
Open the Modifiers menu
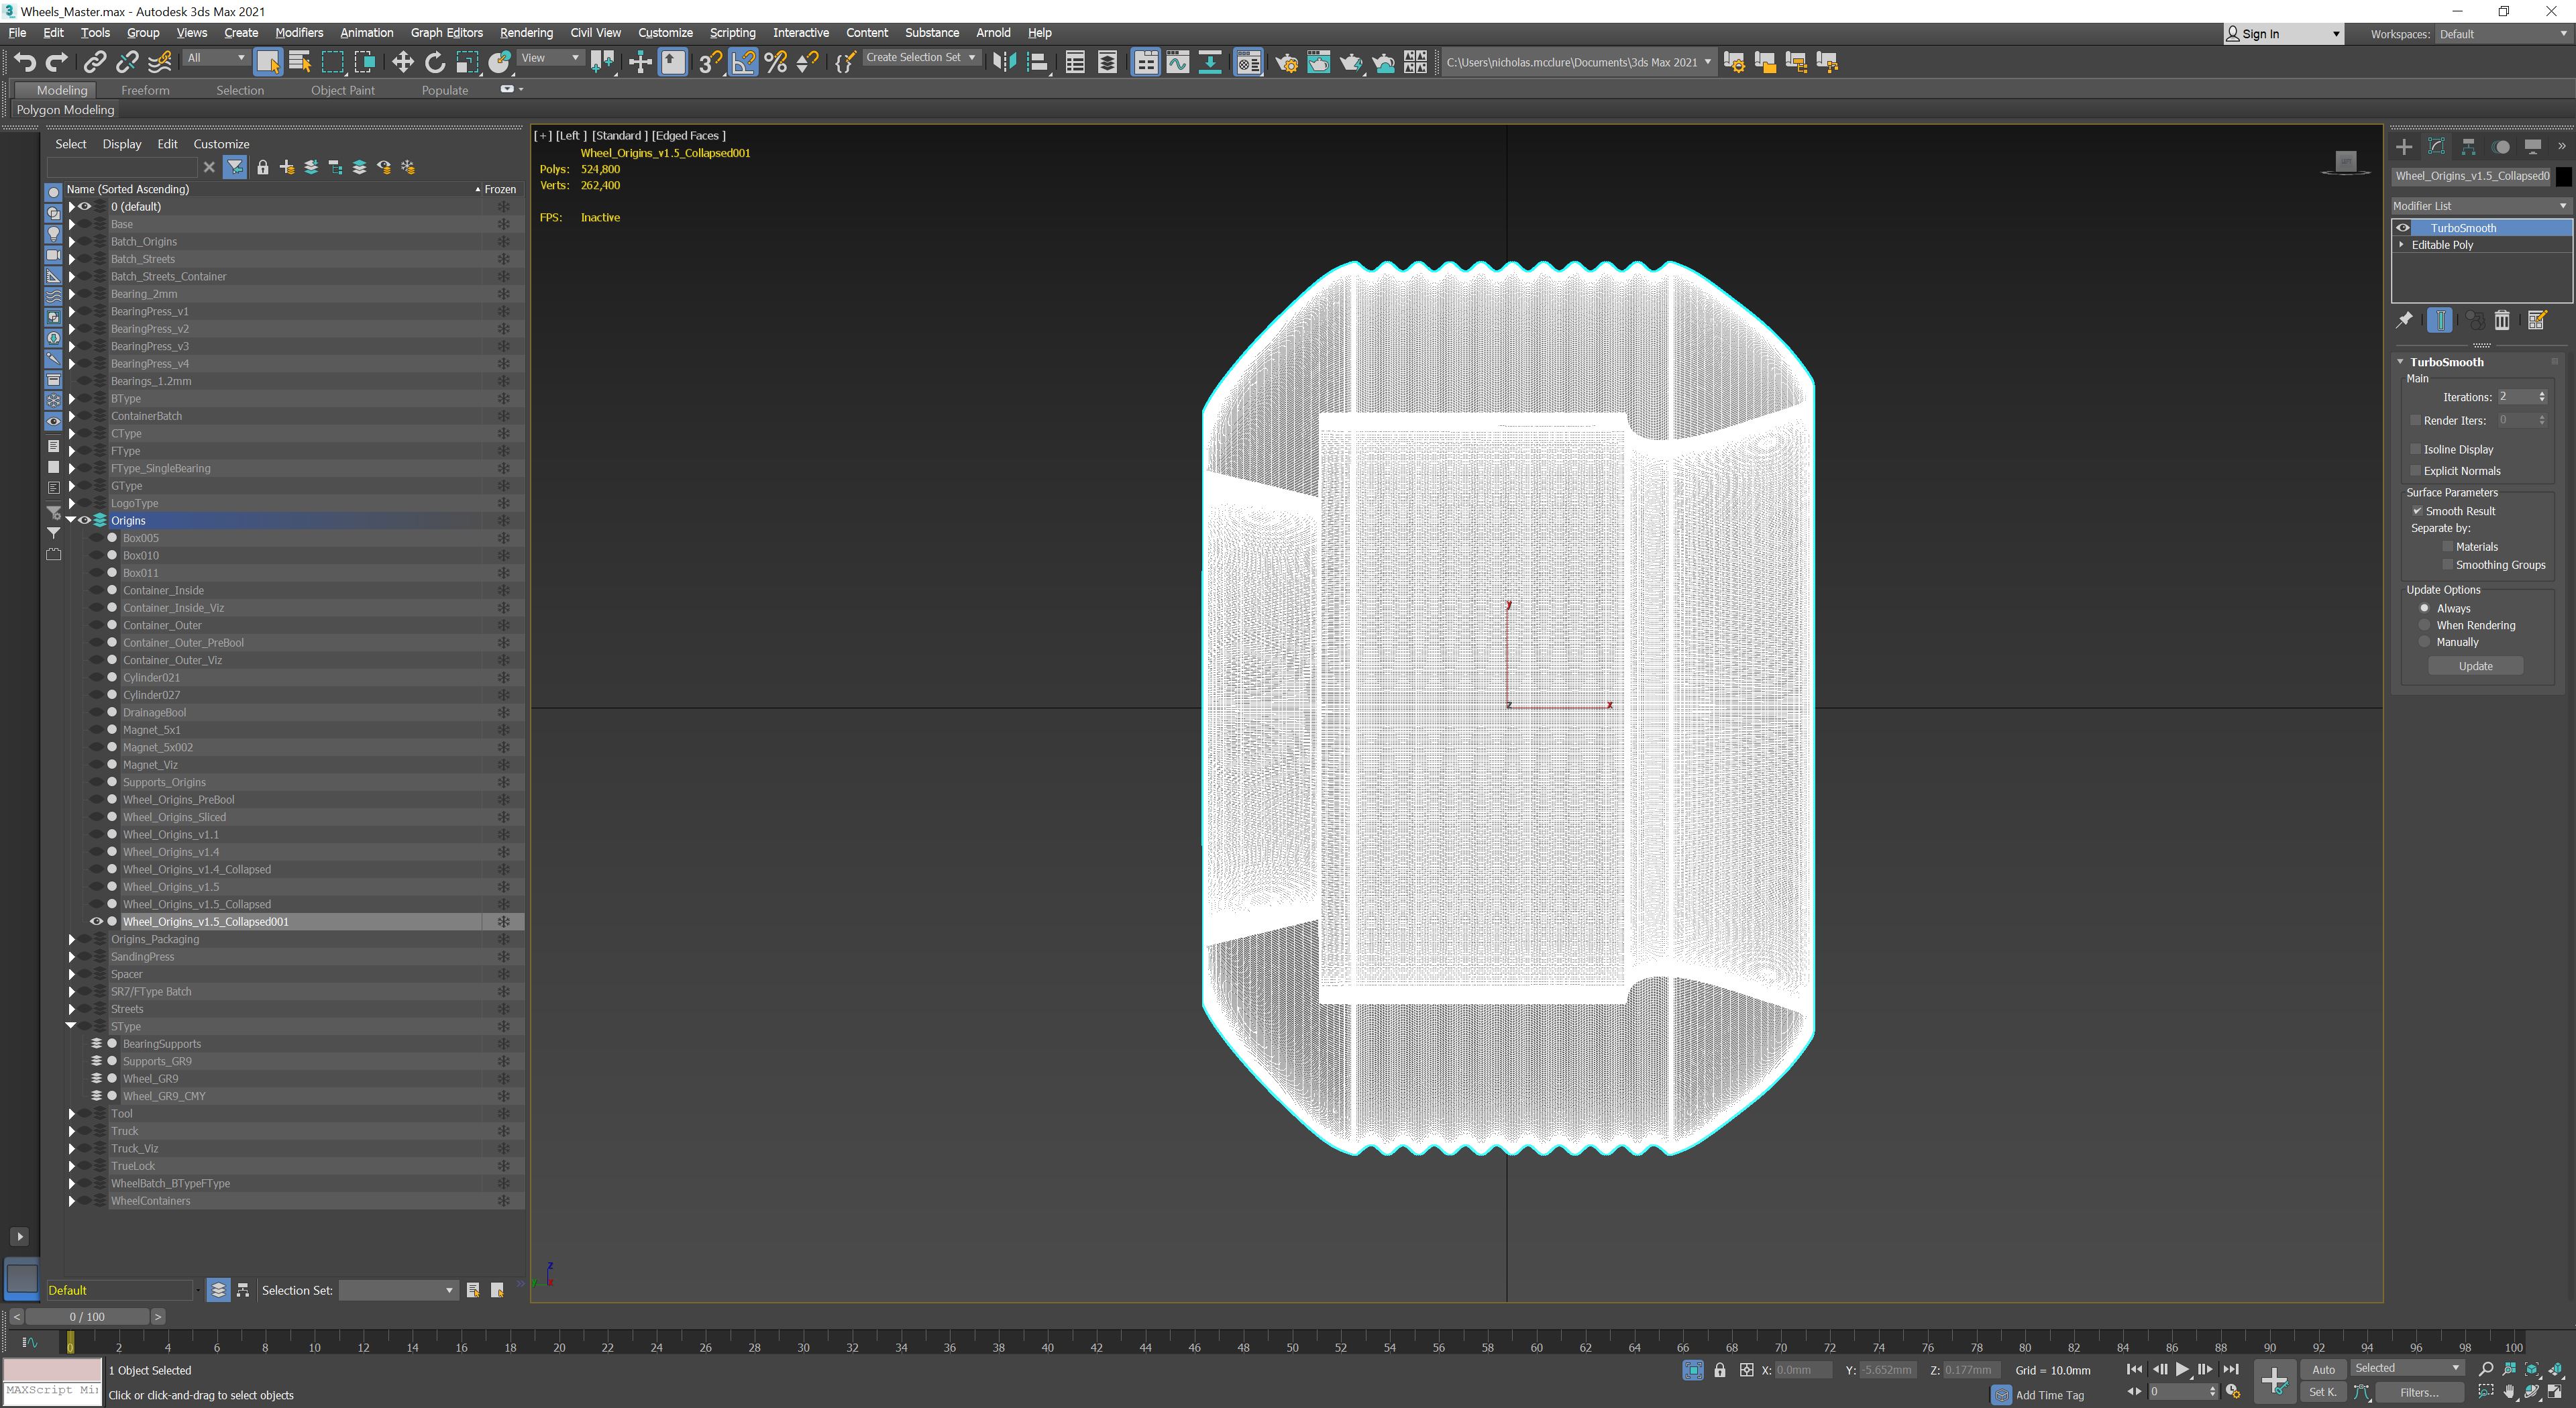[x=299, y=33]
